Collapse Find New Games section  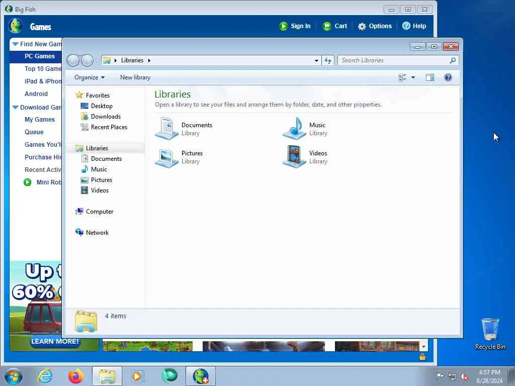click(15, 44)
